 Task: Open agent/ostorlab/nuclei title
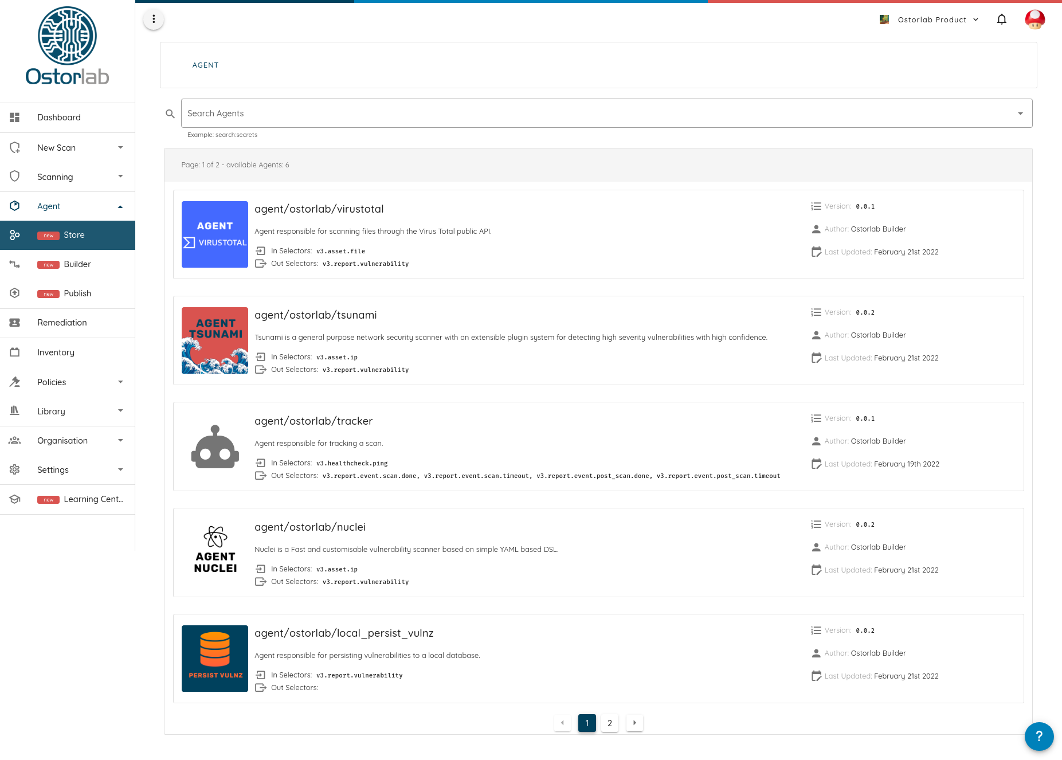[310, 527]
